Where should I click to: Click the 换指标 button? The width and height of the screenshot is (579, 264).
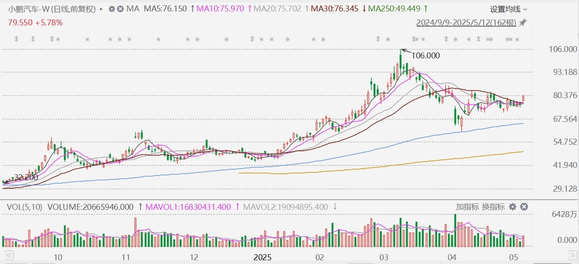point(493,206)
